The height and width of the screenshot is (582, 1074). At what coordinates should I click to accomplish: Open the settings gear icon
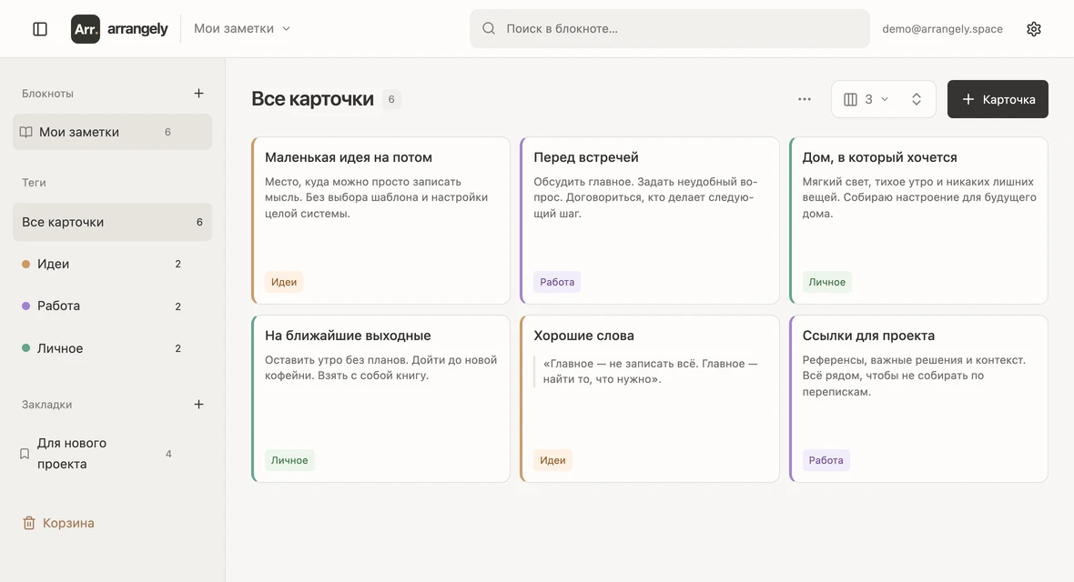(x=1034, y=29)
